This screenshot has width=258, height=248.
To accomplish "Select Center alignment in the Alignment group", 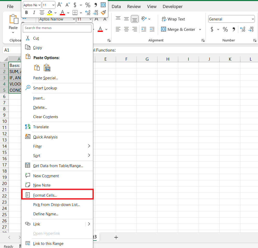I will (x=126, y=29).
